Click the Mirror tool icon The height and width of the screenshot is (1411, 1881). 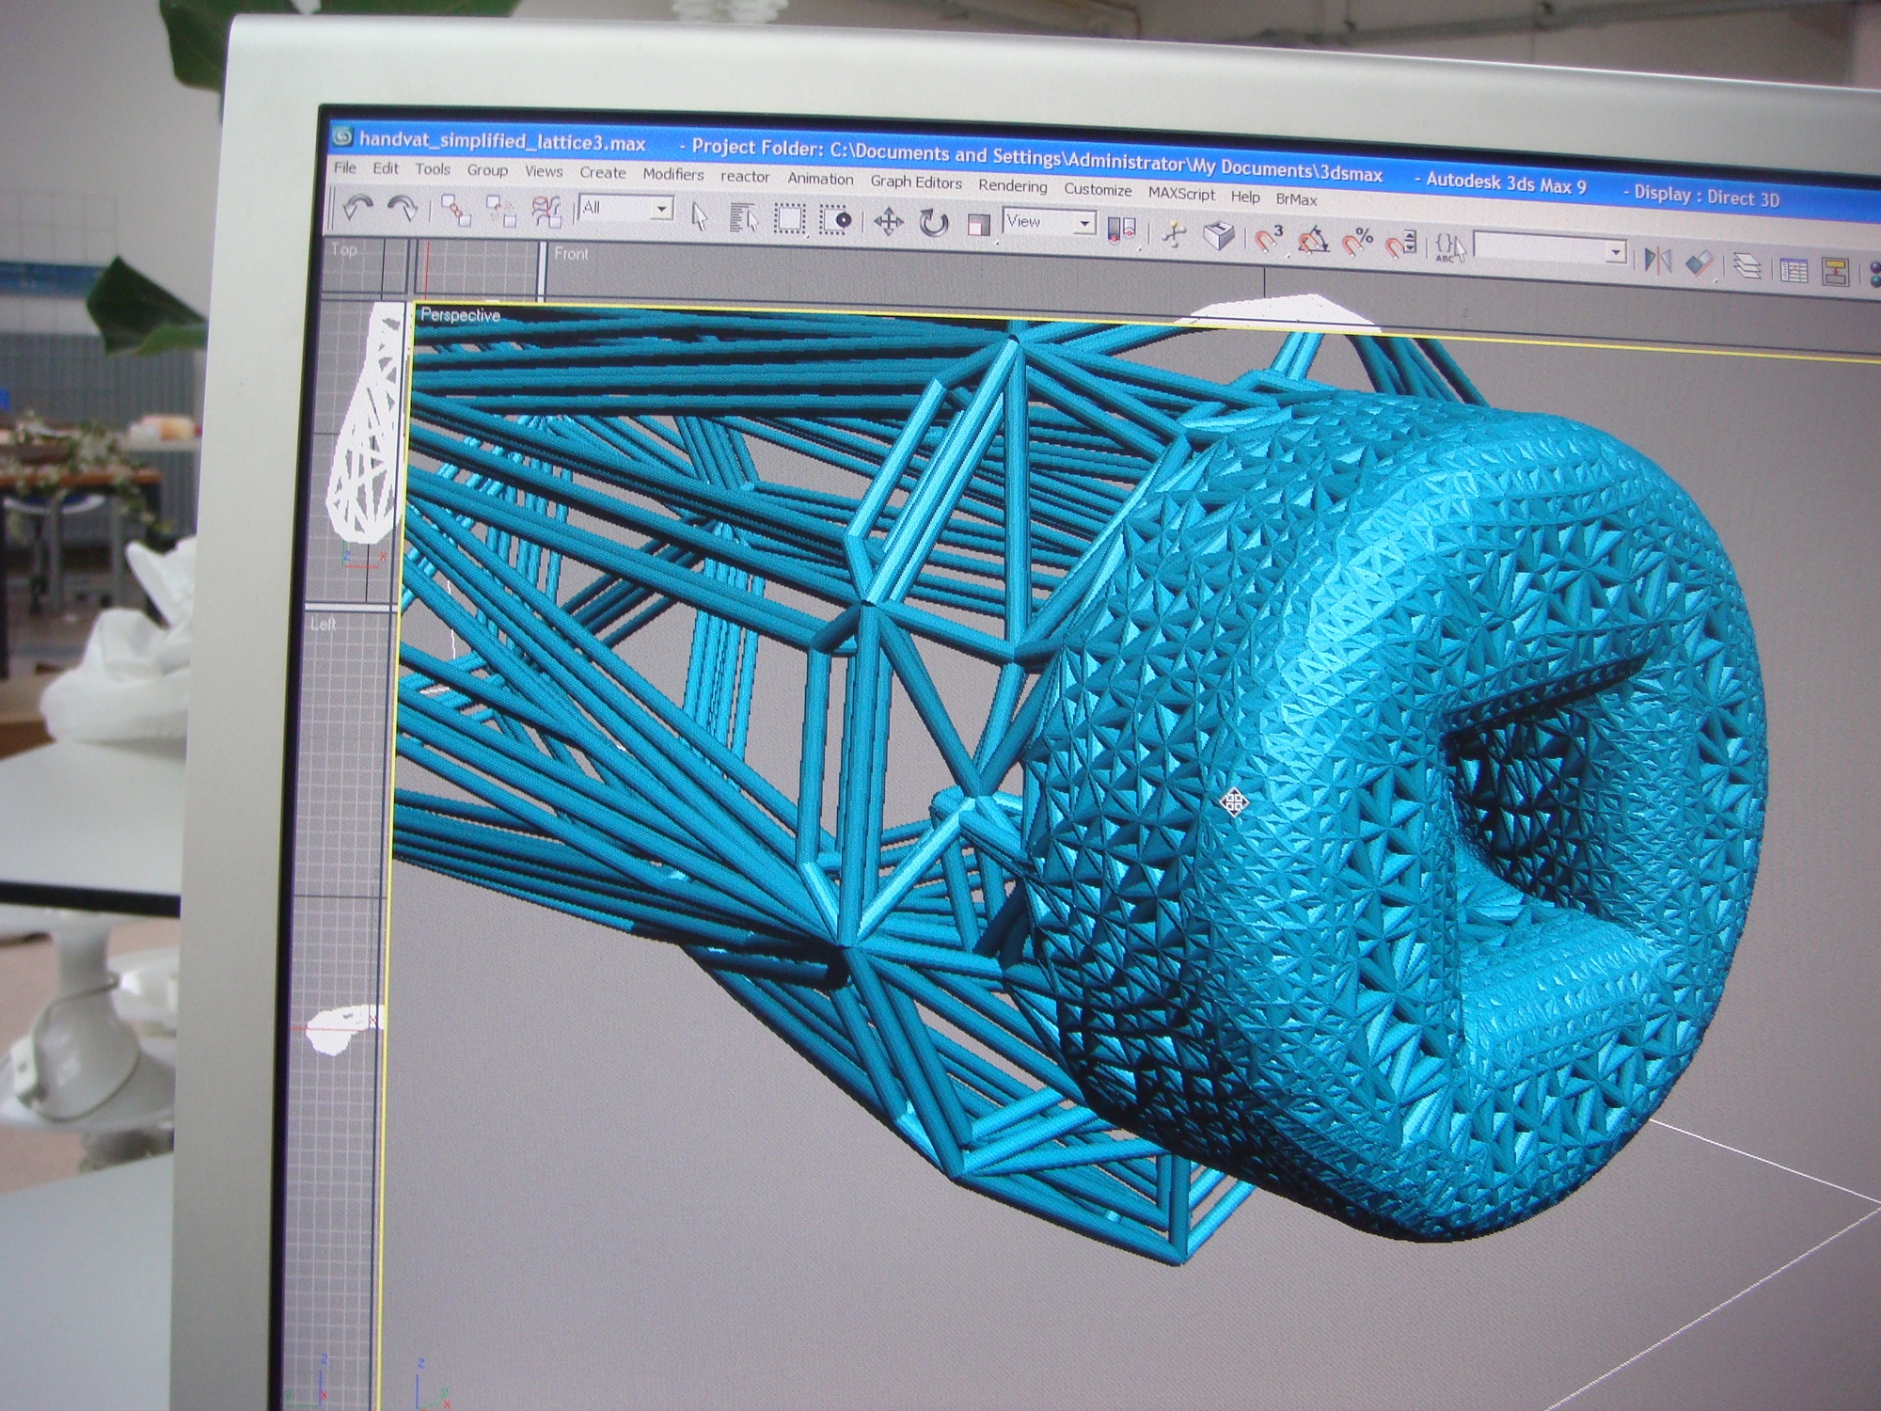coord(1657,260)
